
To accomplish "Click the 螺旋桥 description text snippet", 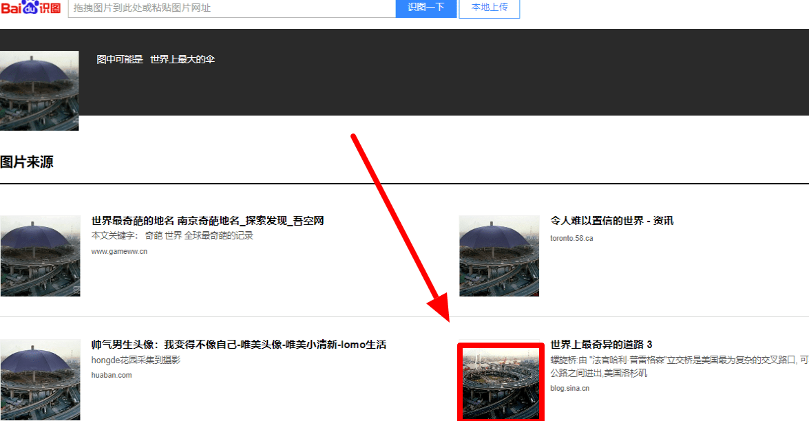I will click(x=678, y=360).
